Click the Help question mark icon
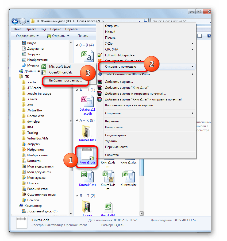227x241 pixels. [x=209, y=36]
